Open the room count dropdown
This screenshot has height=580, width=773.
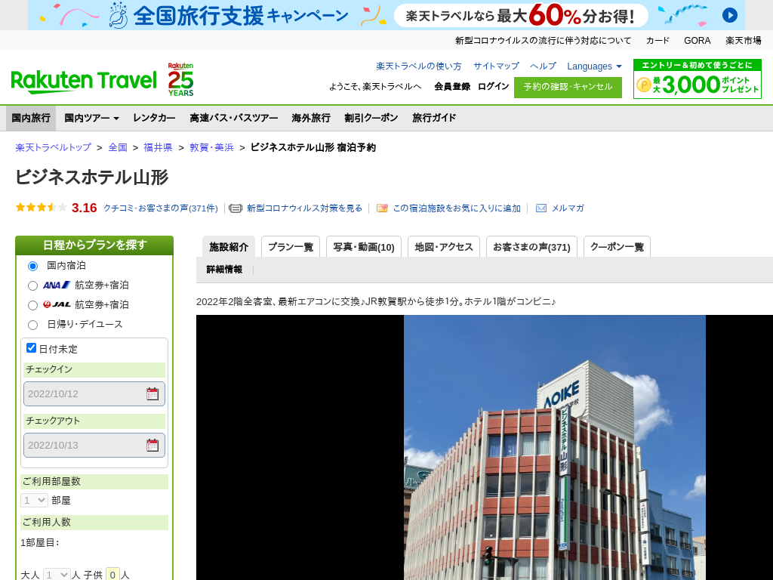point(34,500)
